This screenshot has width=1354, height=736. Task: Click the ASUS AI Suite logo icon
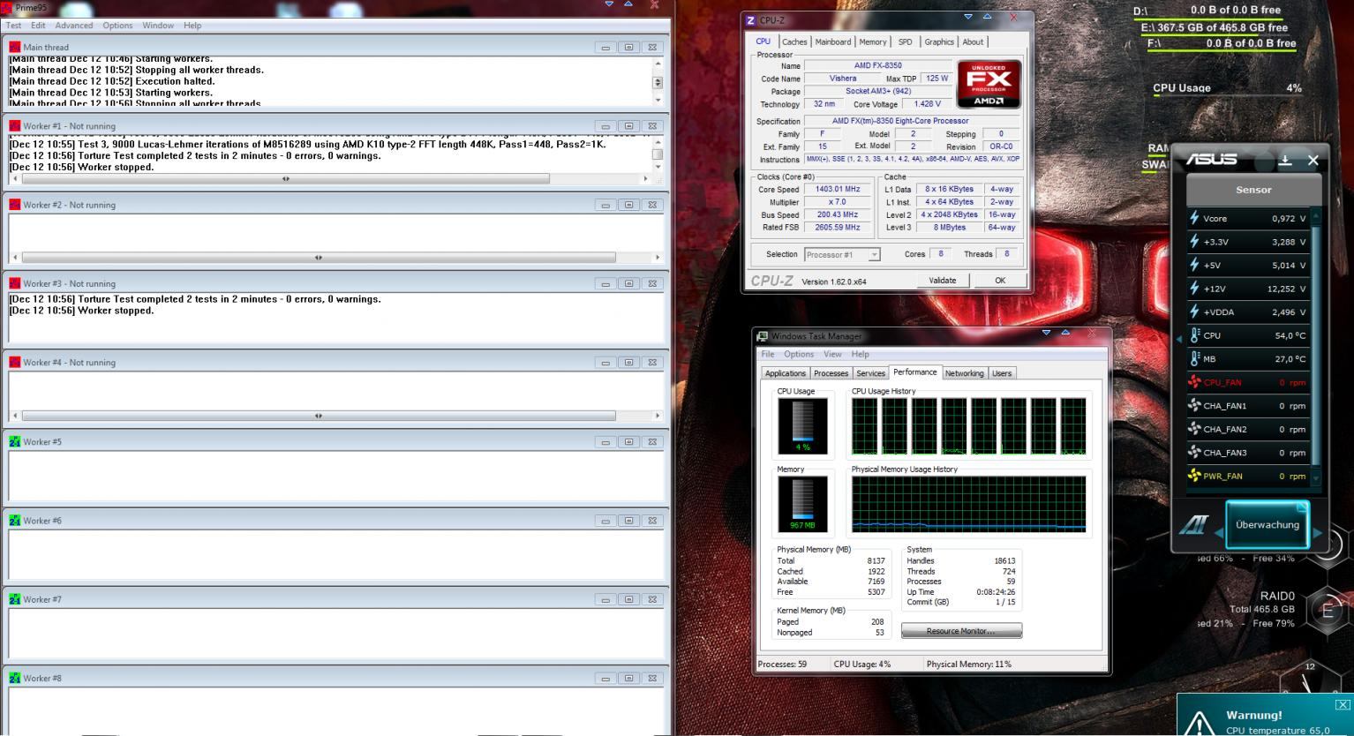(1194, 525)
